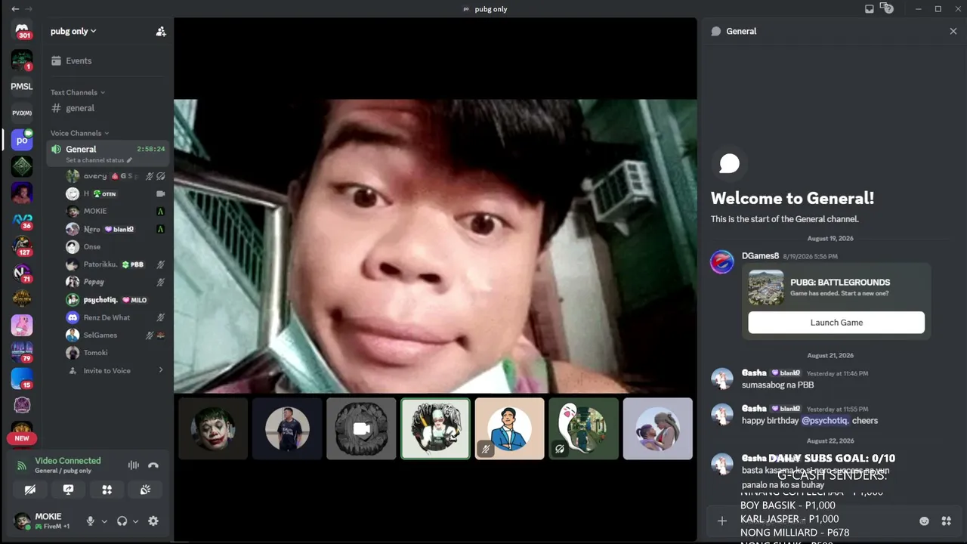Close the General chat panel
The image size is (967, 544).
point(953,31)
